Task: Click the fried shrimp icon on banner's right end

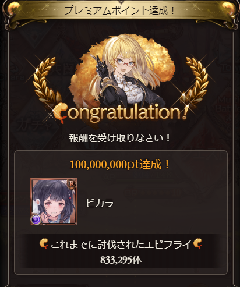Action: (228, 8)
